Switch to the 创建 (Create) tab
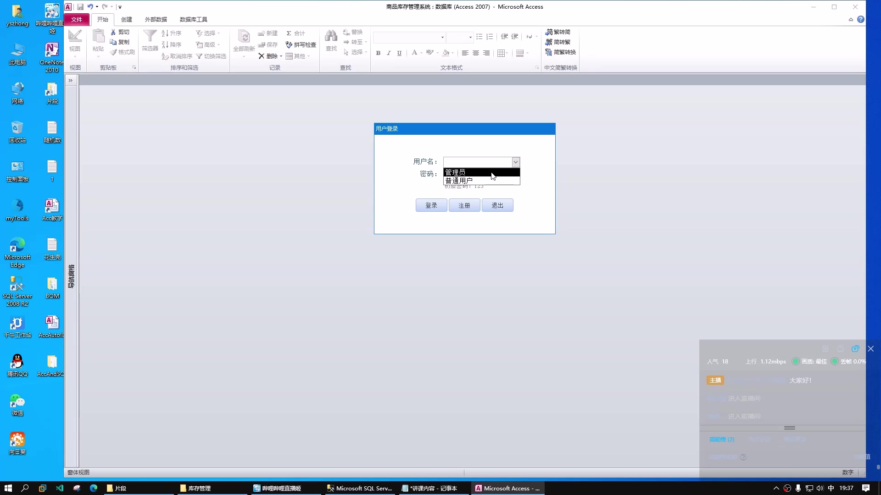Viewport: 881px width, 495px height. pos(126,19)
